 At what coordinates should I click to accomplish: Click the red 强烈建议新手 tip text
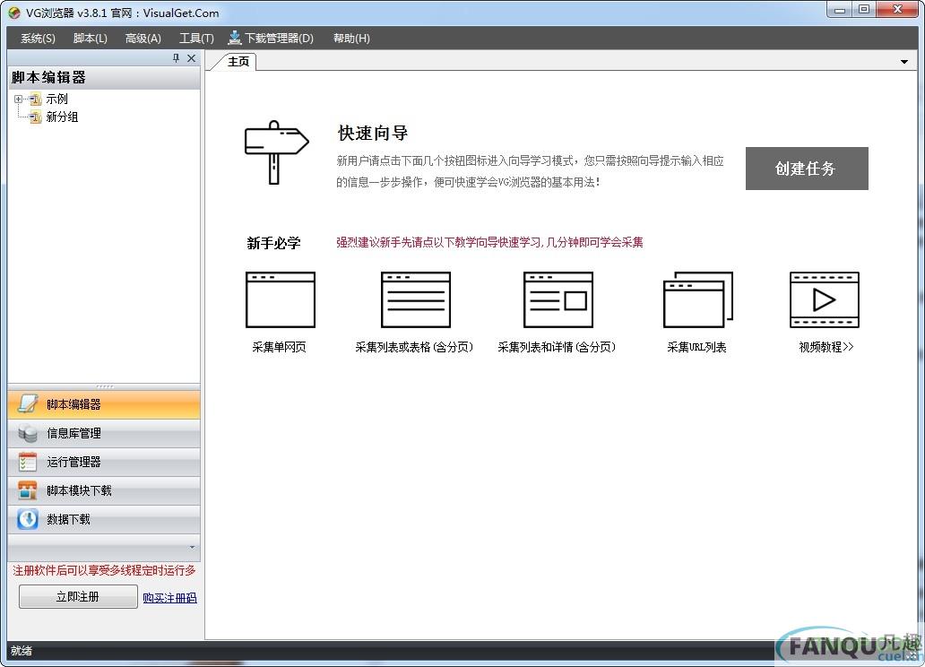[489, 243]
